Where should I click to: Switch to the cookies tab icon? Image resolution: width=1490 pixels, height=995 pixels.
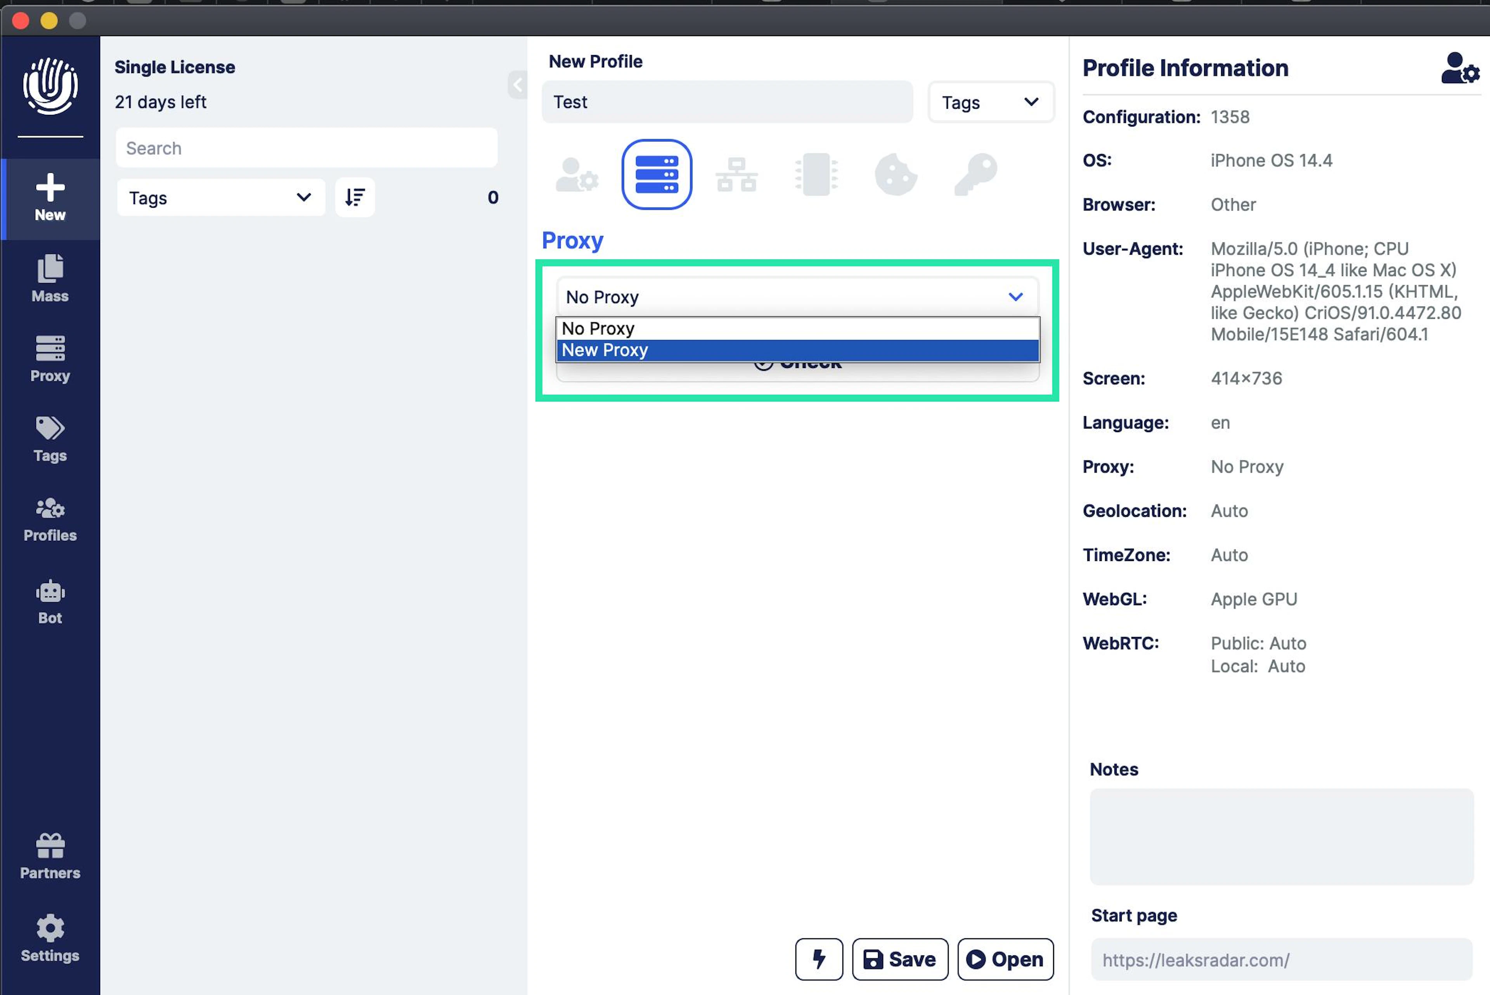click(896, 175)
